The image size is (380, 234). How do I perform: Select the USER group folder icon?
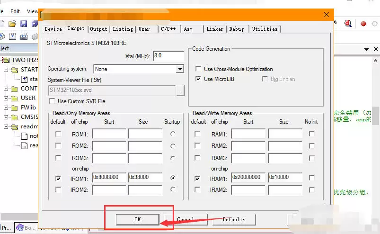(x=15, y=98)
